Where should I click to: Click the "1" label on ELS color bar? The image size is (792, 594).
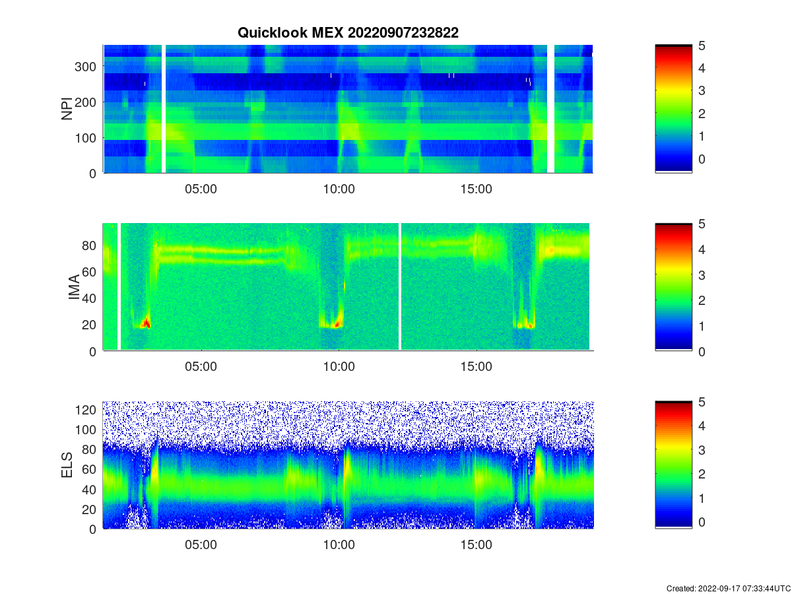pos(702,498)
